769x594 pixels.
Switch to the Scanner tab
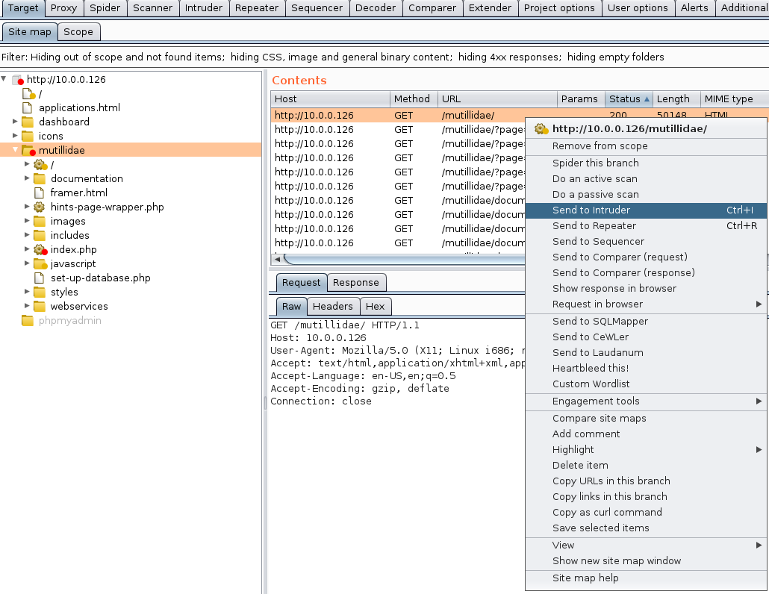(152, 8)
